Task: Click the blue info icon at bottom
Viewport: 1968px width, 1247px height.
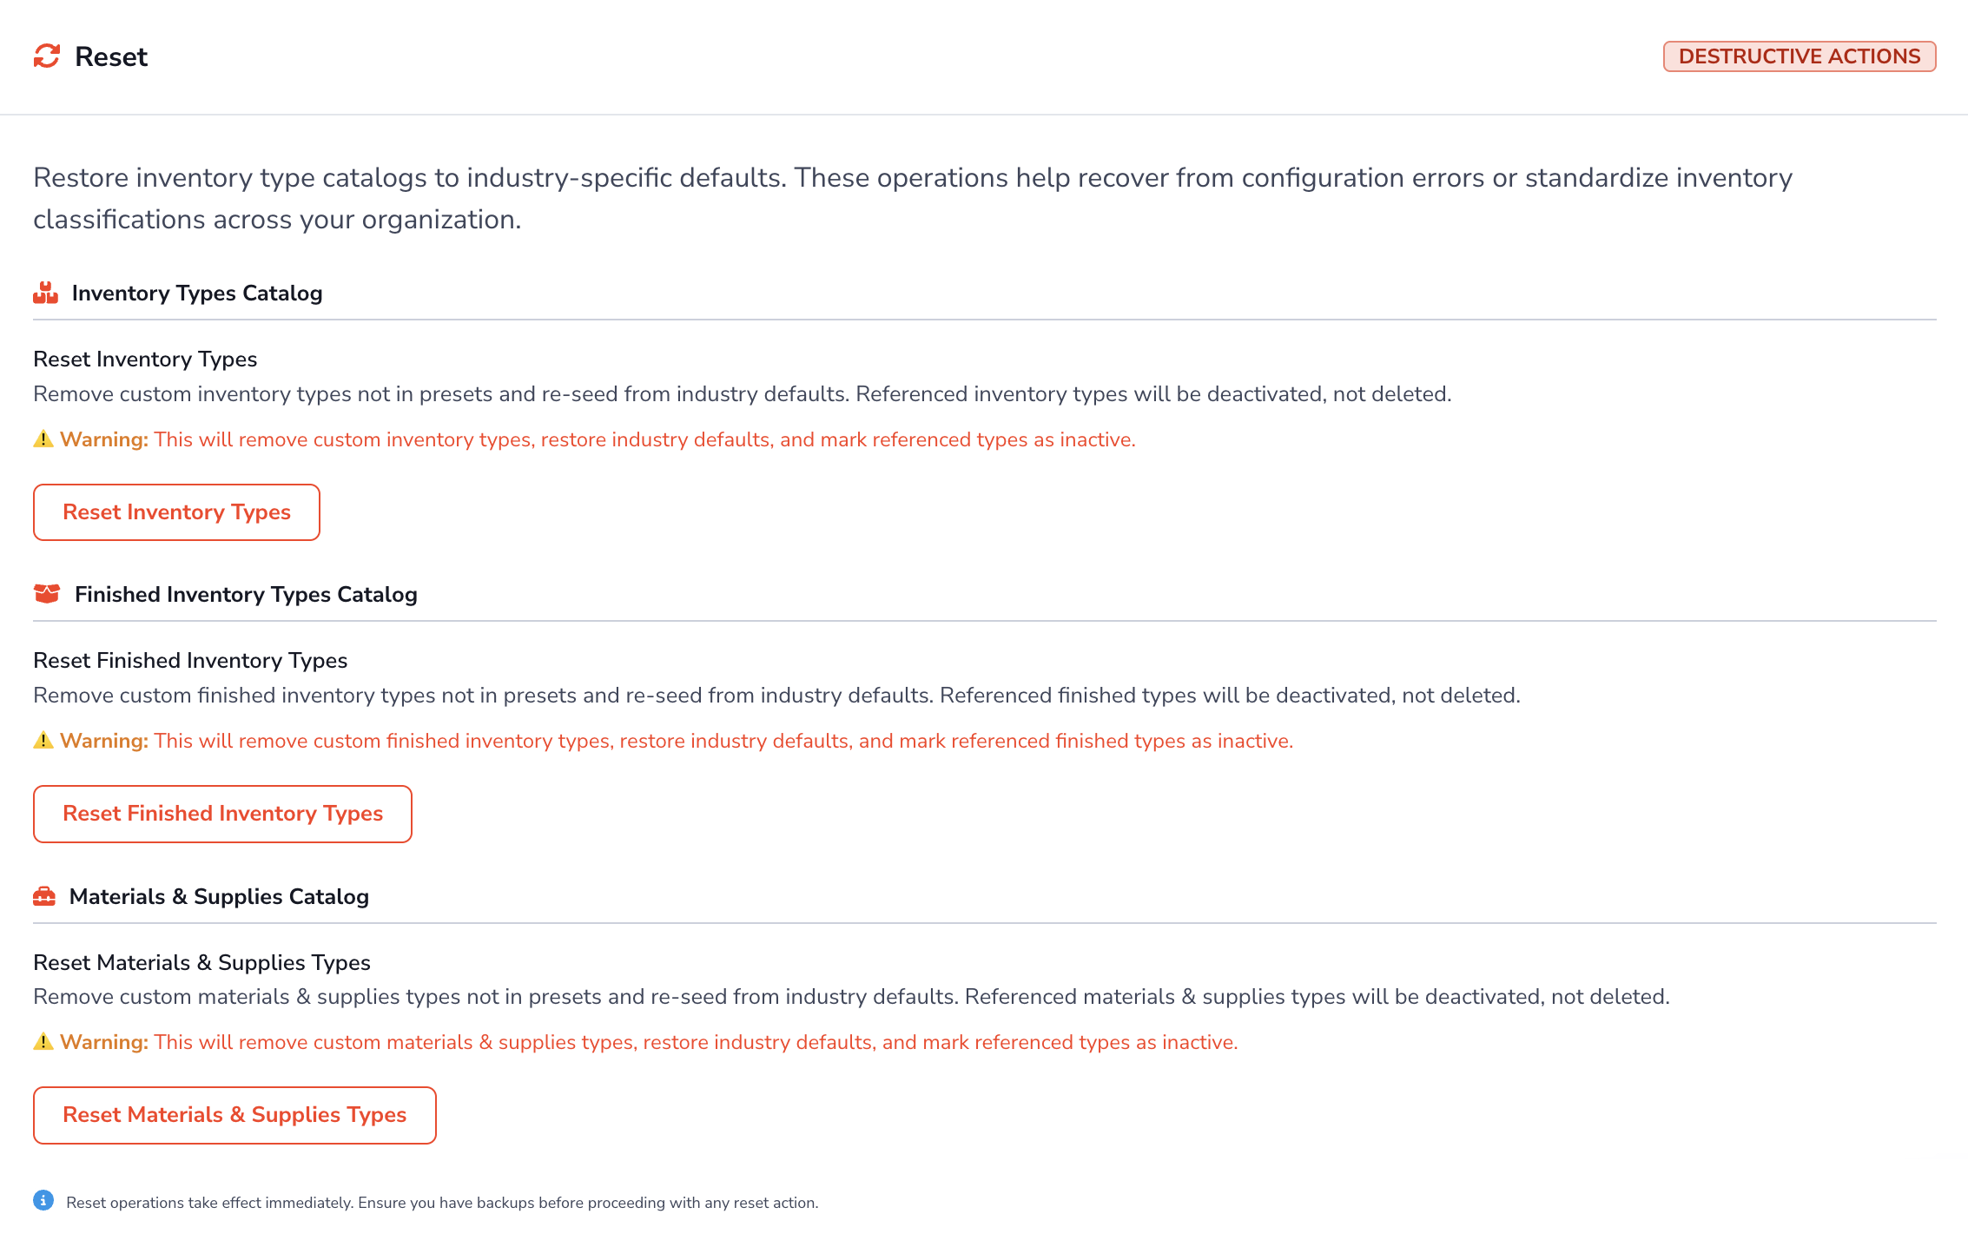Action: 43,1201
